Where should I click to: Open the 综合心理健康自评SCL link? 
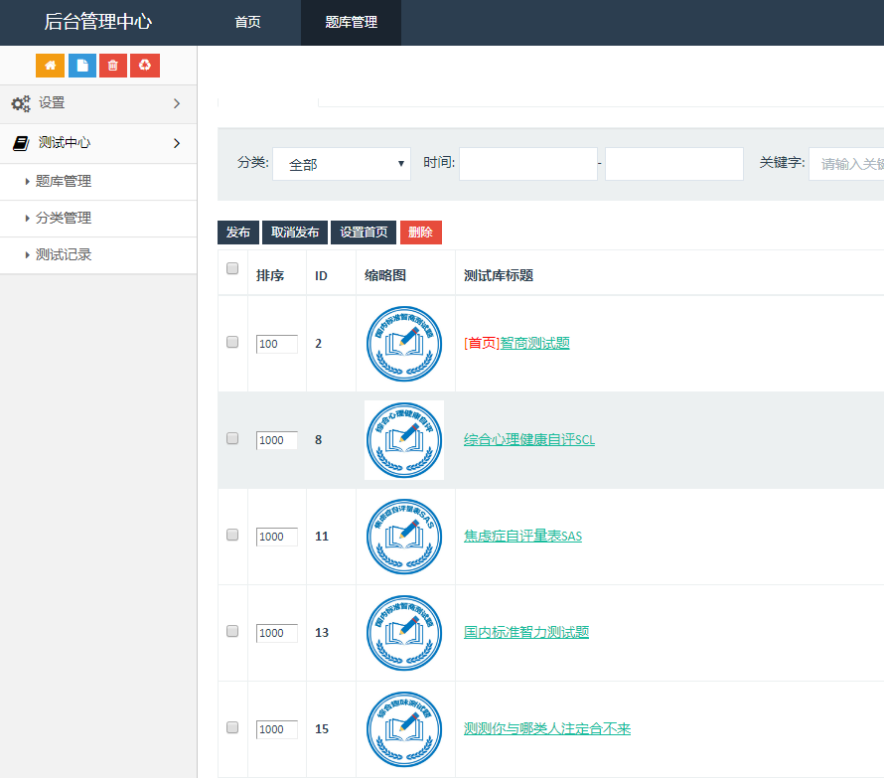[529, 439]
